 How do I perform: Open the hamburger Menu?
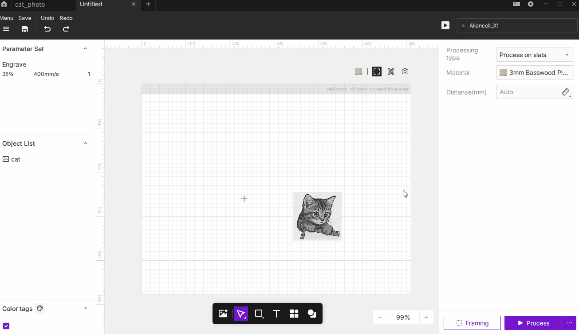6,29
